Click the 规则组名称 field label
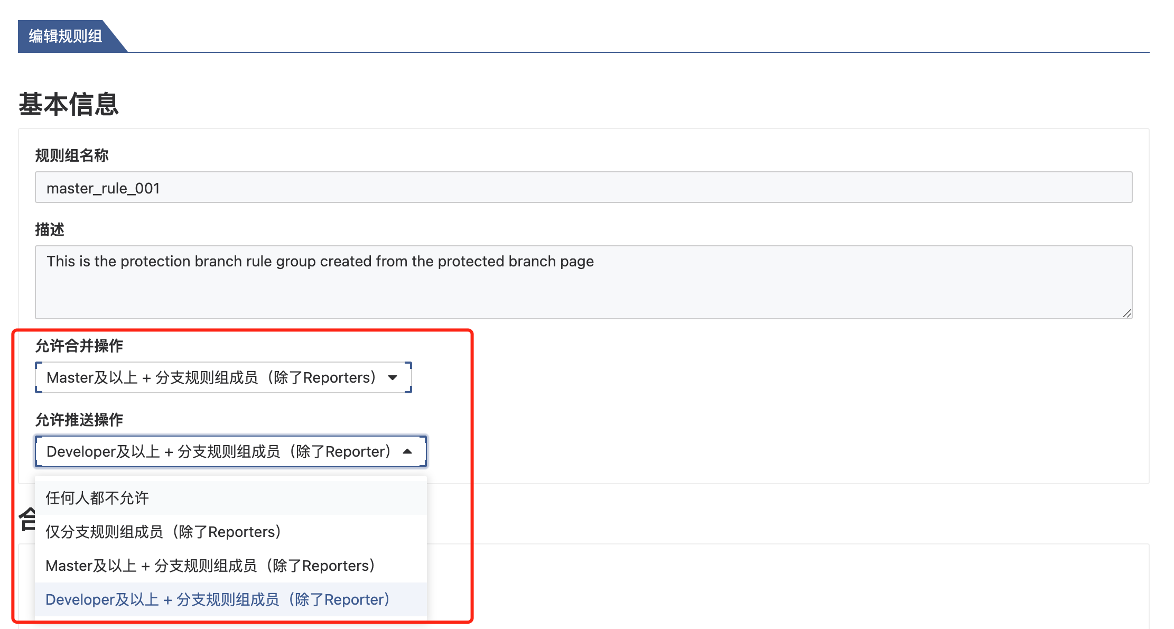Screen dimensions: 1174x629 pyautogui.click(x=72, y=155)
